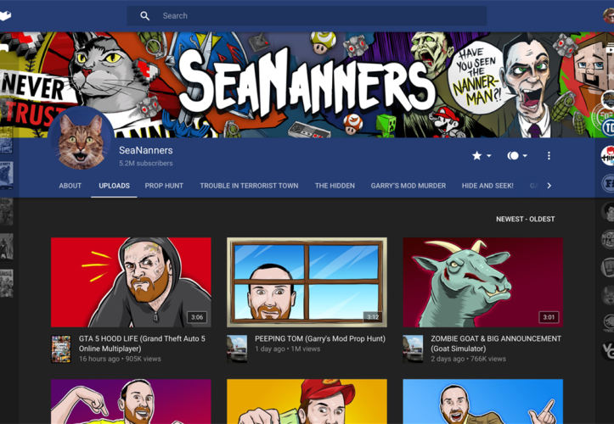The height and width of the screenshot is (424, 614).
Task: Open blue background pointing man thumbnail
Action: click(x=483, y=401)
